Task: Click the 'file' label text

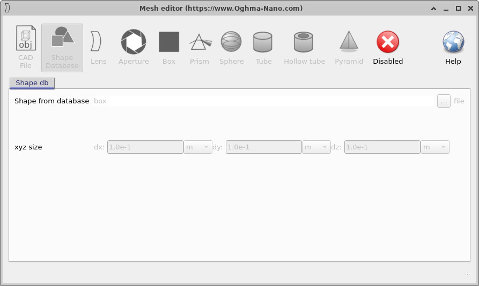Action: pyautogui.click(x=459, y=101)
